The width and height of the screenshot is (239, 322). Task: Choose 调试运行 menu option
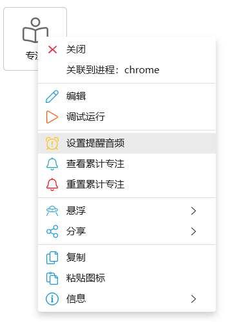[x=127, y=117]
